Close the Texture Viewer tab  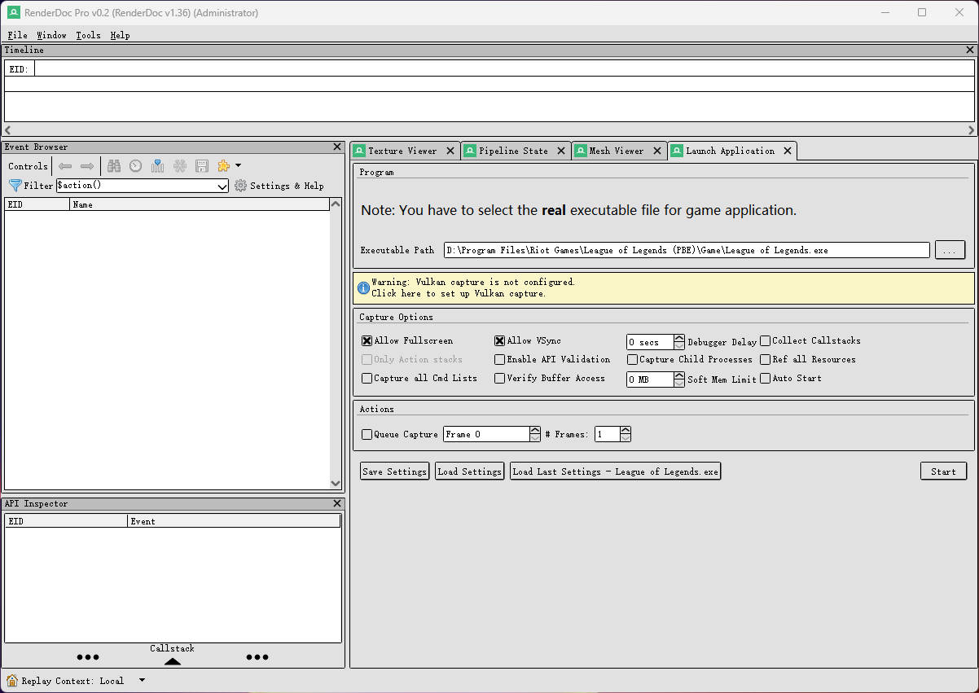[x=450, y=151]
